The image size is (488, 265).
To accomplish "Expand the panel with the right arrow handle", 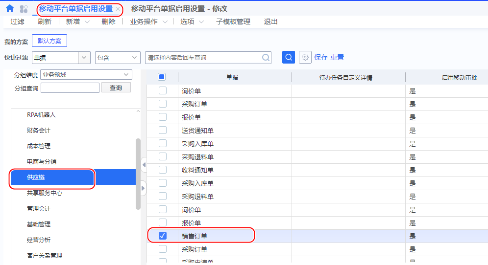I will coord(144,188).
